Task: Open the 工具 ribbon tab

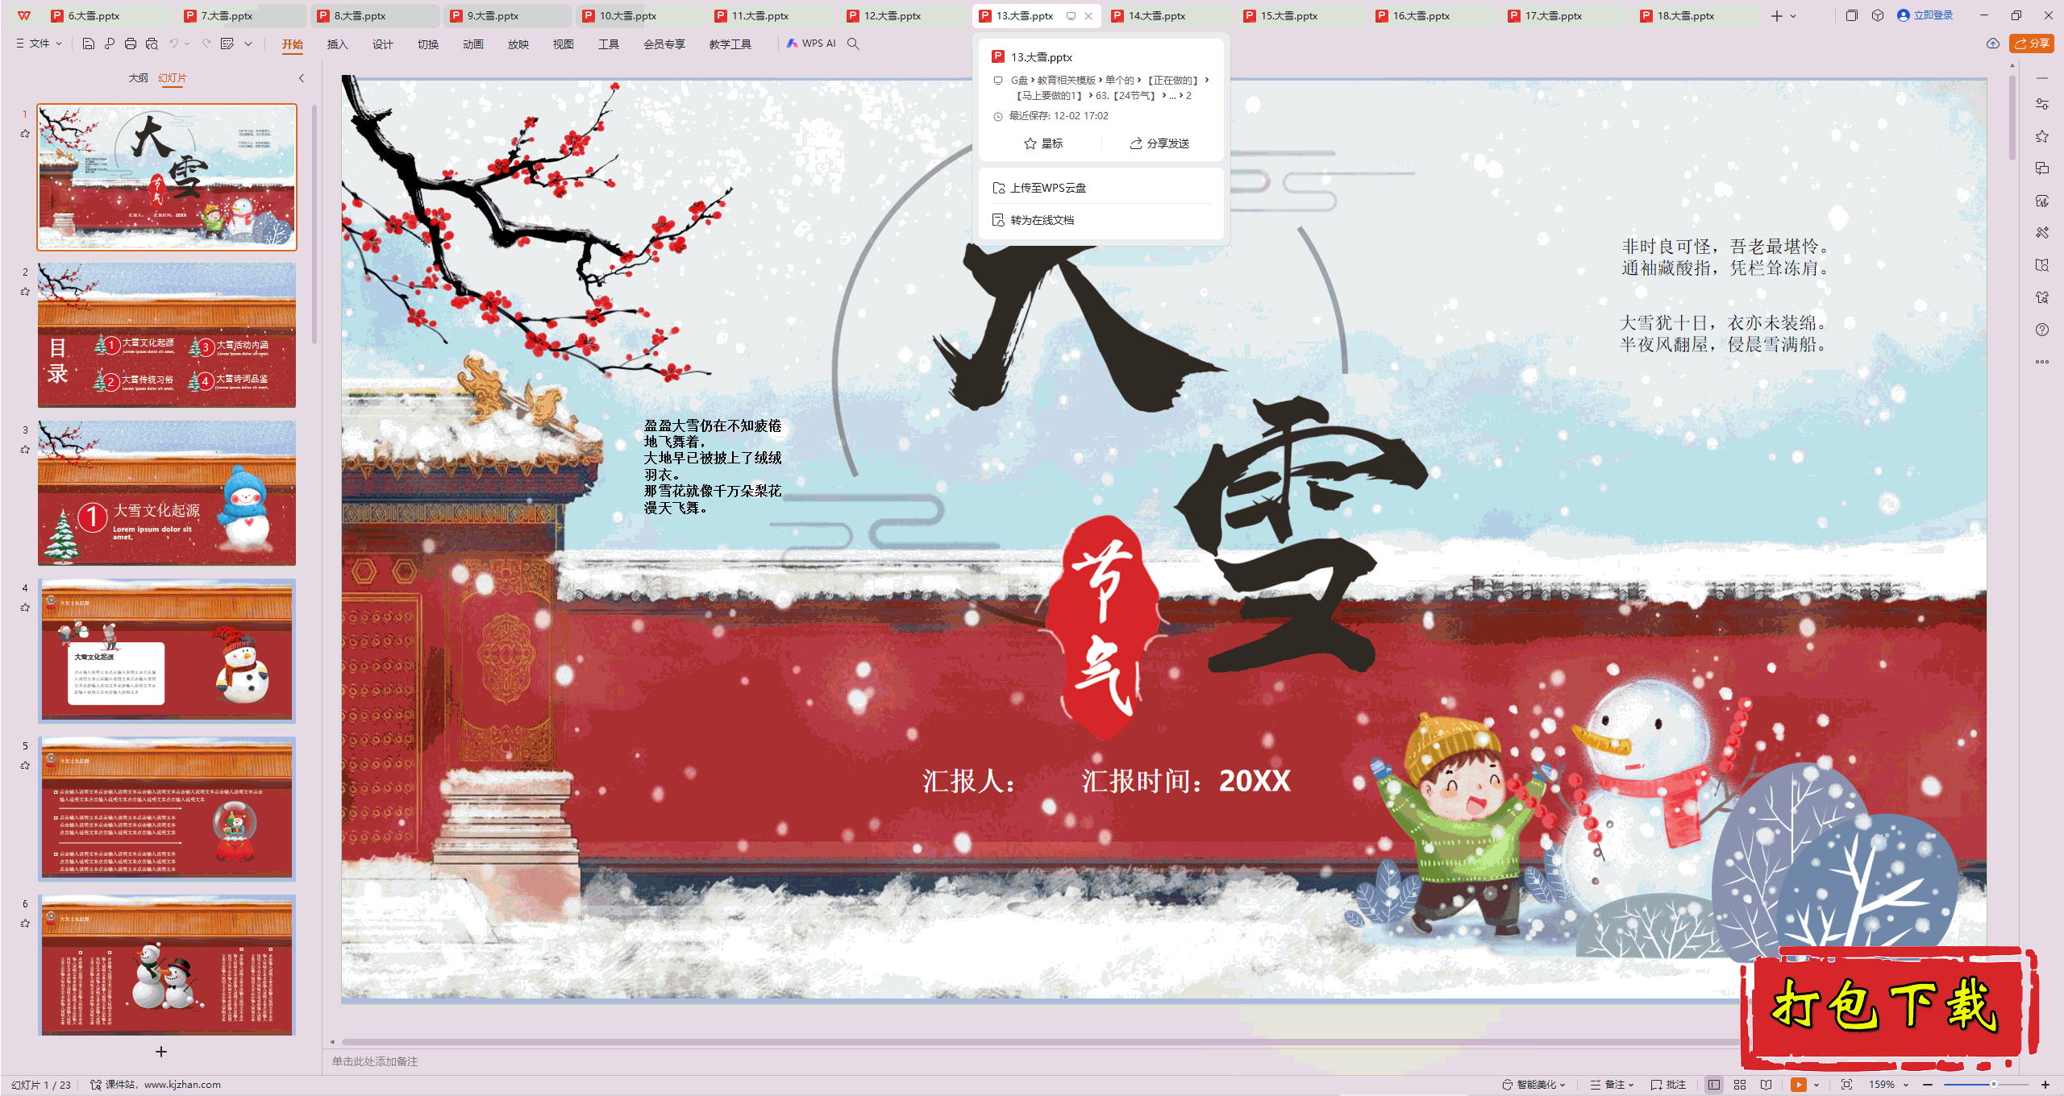Action: 608,44
